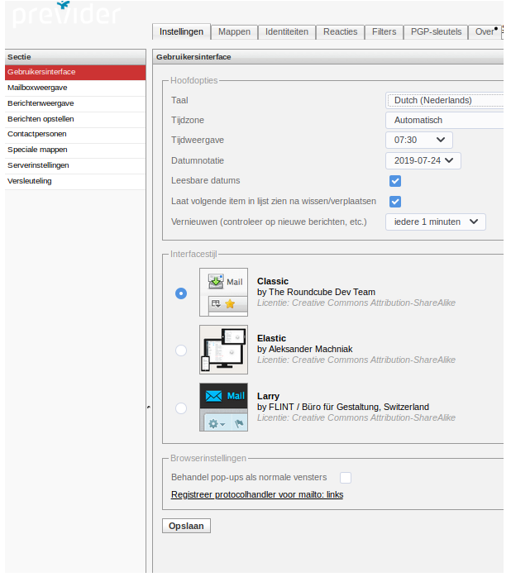Click the Larry skin preview image
Image resolution: width=511 pixels, height=577 pixels.
[223, 407]
